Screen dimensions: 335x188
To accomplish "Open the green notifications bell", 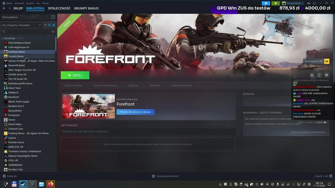I will pyautogui.click(x=276, y=3).
